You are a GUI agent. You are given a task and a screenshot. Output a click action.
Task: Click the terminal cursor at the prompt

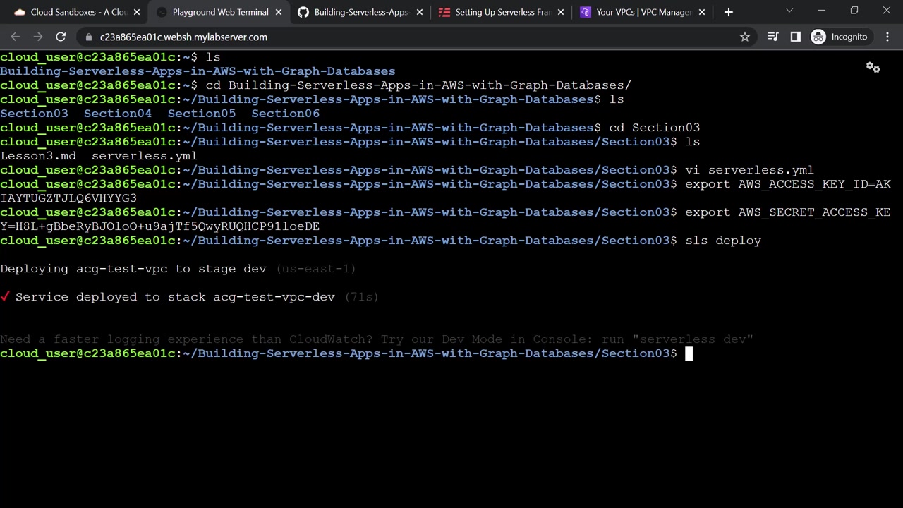[689, 353]
